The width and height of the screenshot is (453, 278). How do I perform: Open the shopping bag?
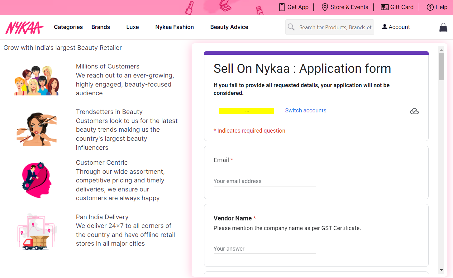(x=443, y=27)
